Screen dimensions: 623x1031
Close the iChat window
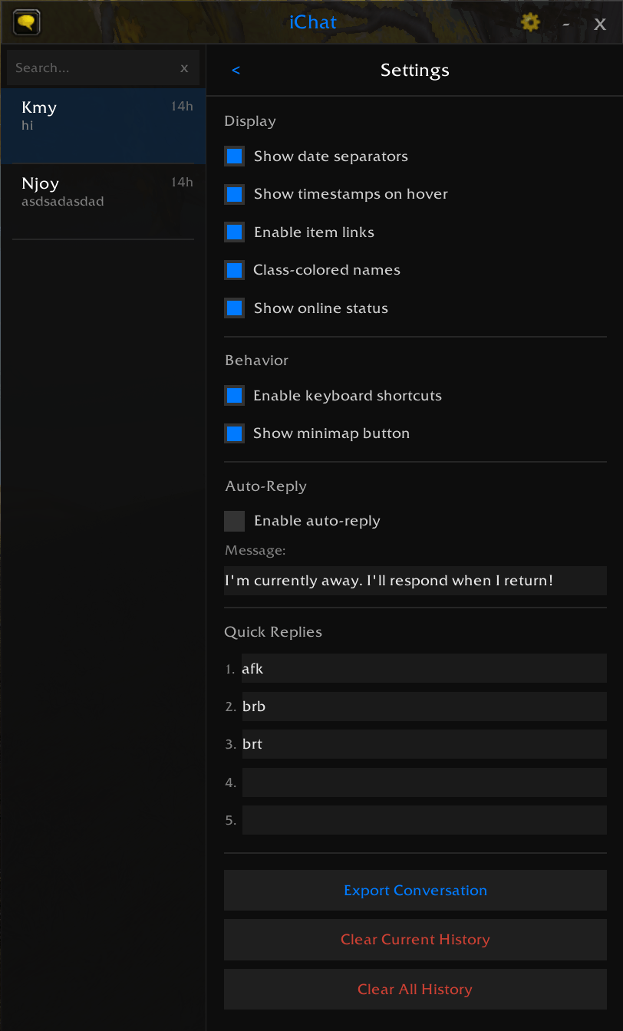point(600,24)
